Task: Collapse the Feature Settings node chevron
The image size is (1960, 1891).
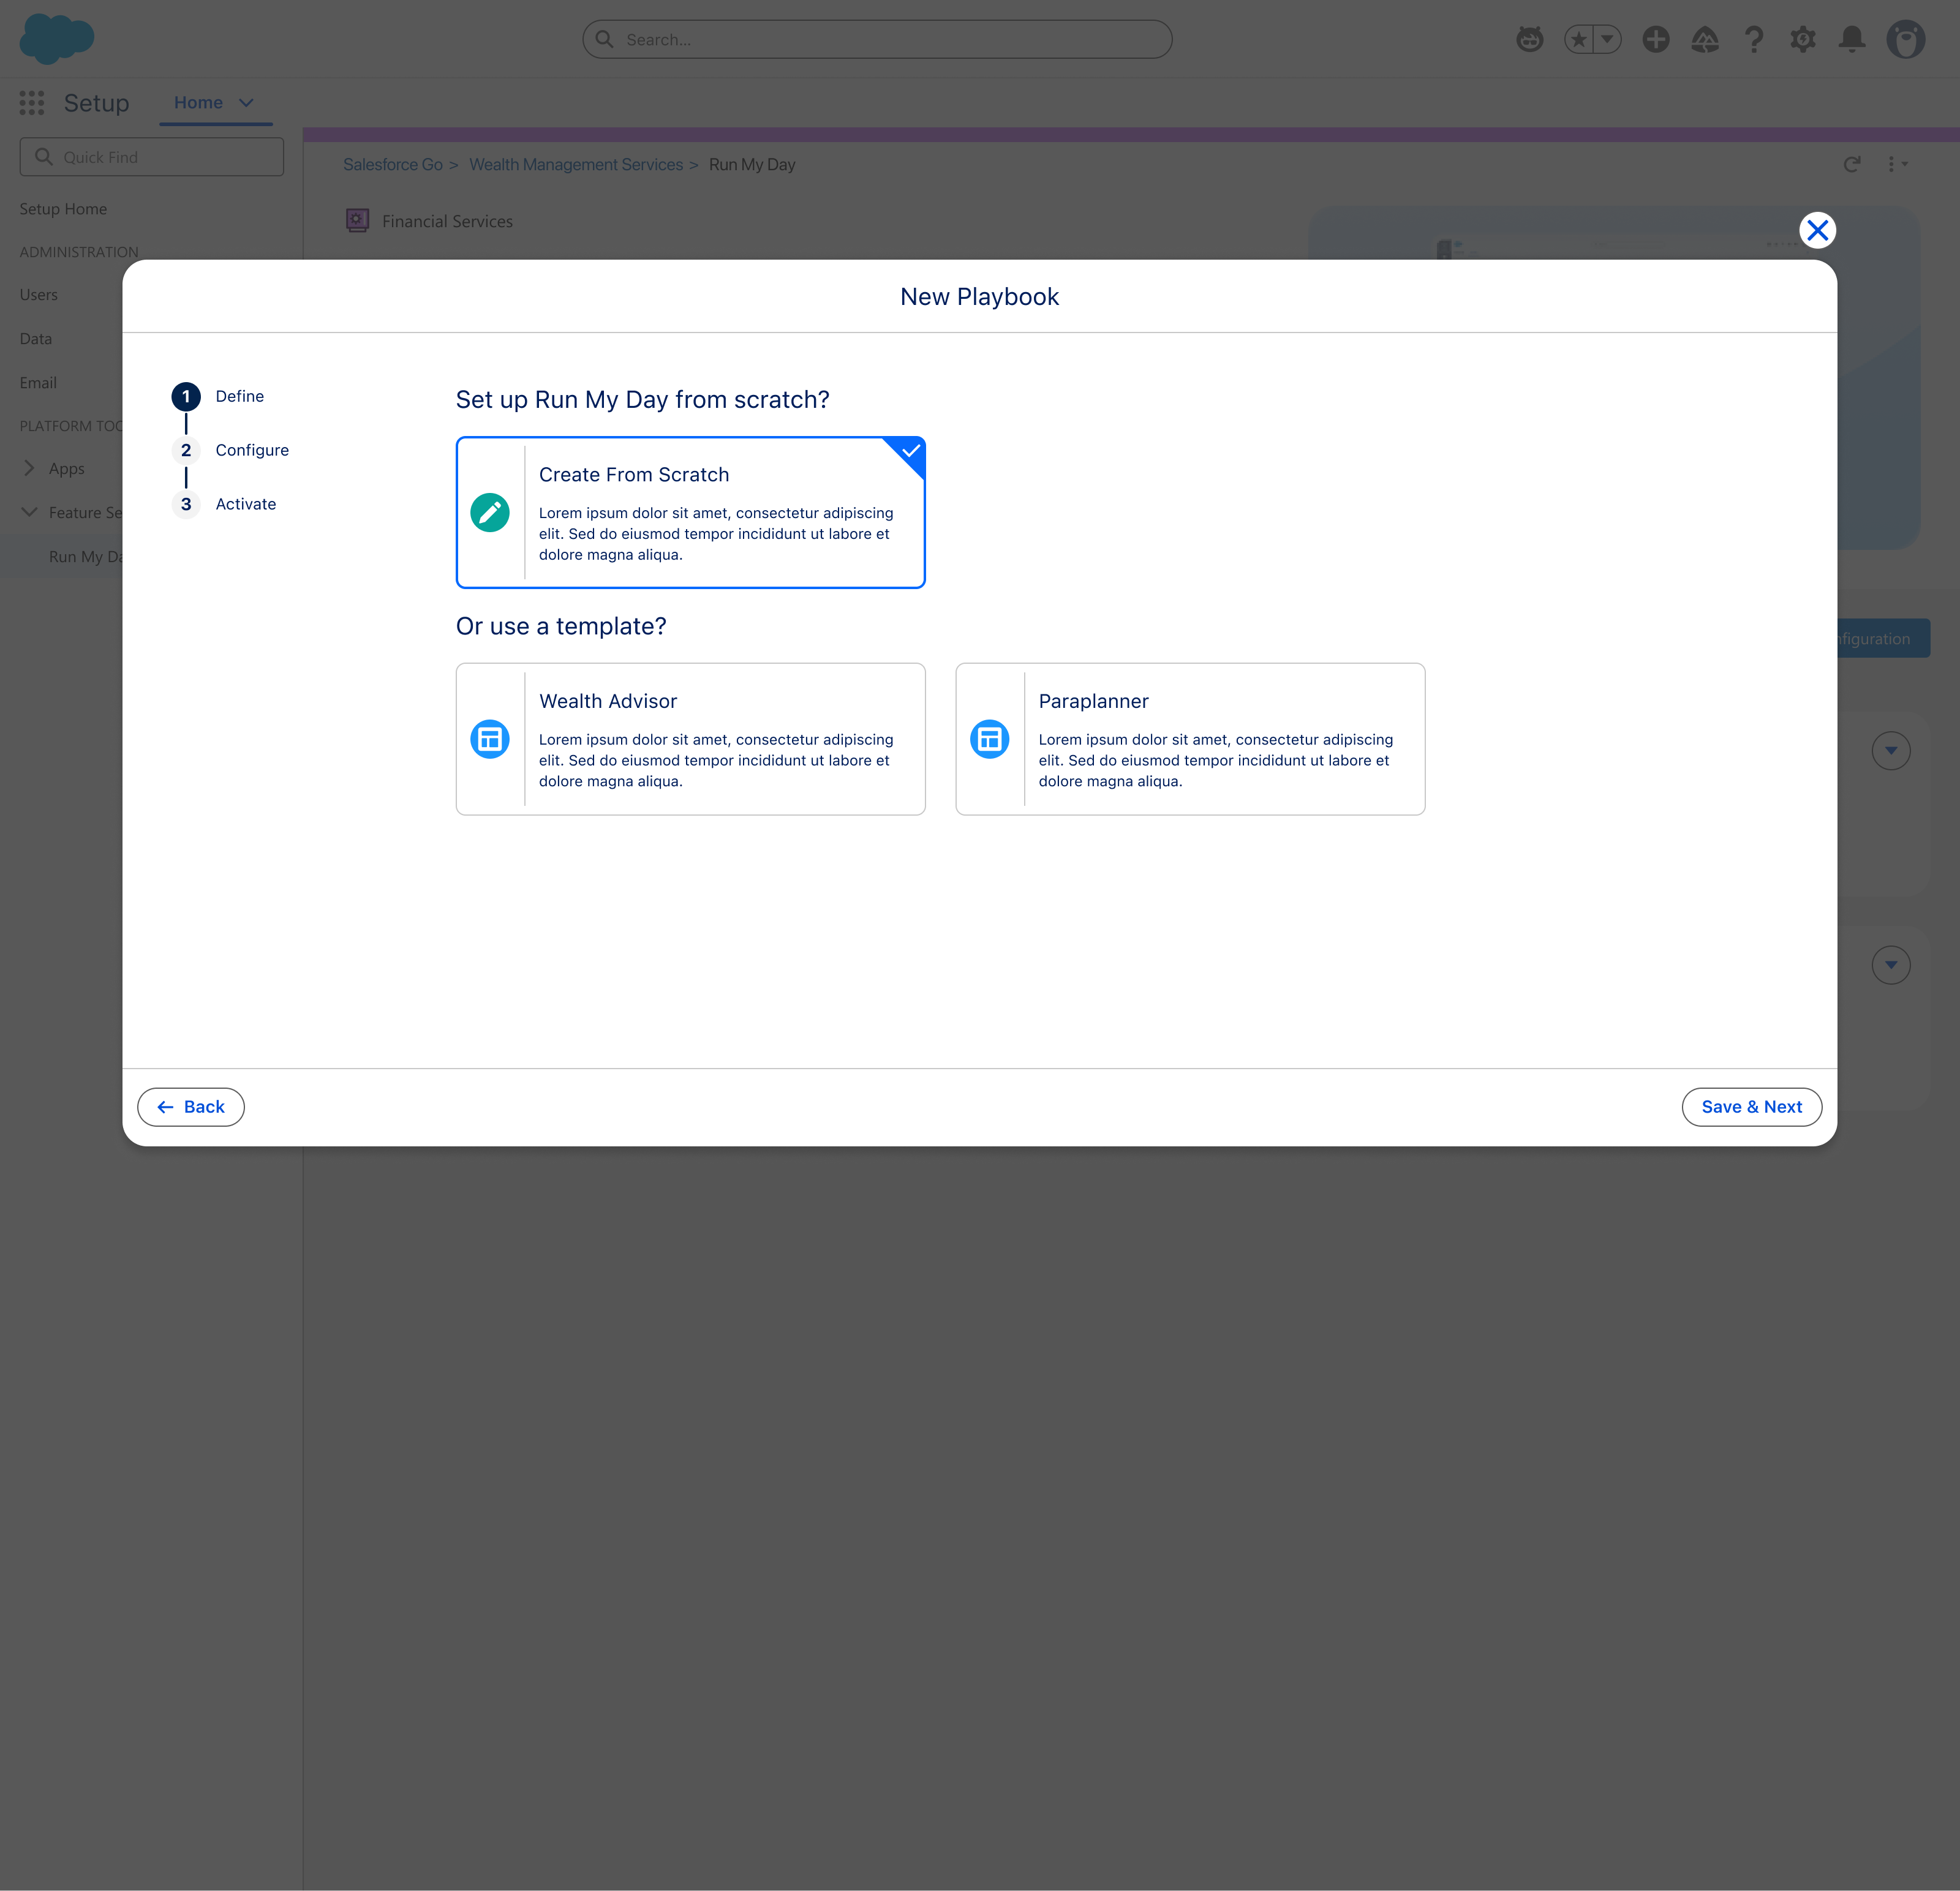Action: coord(29,512)
